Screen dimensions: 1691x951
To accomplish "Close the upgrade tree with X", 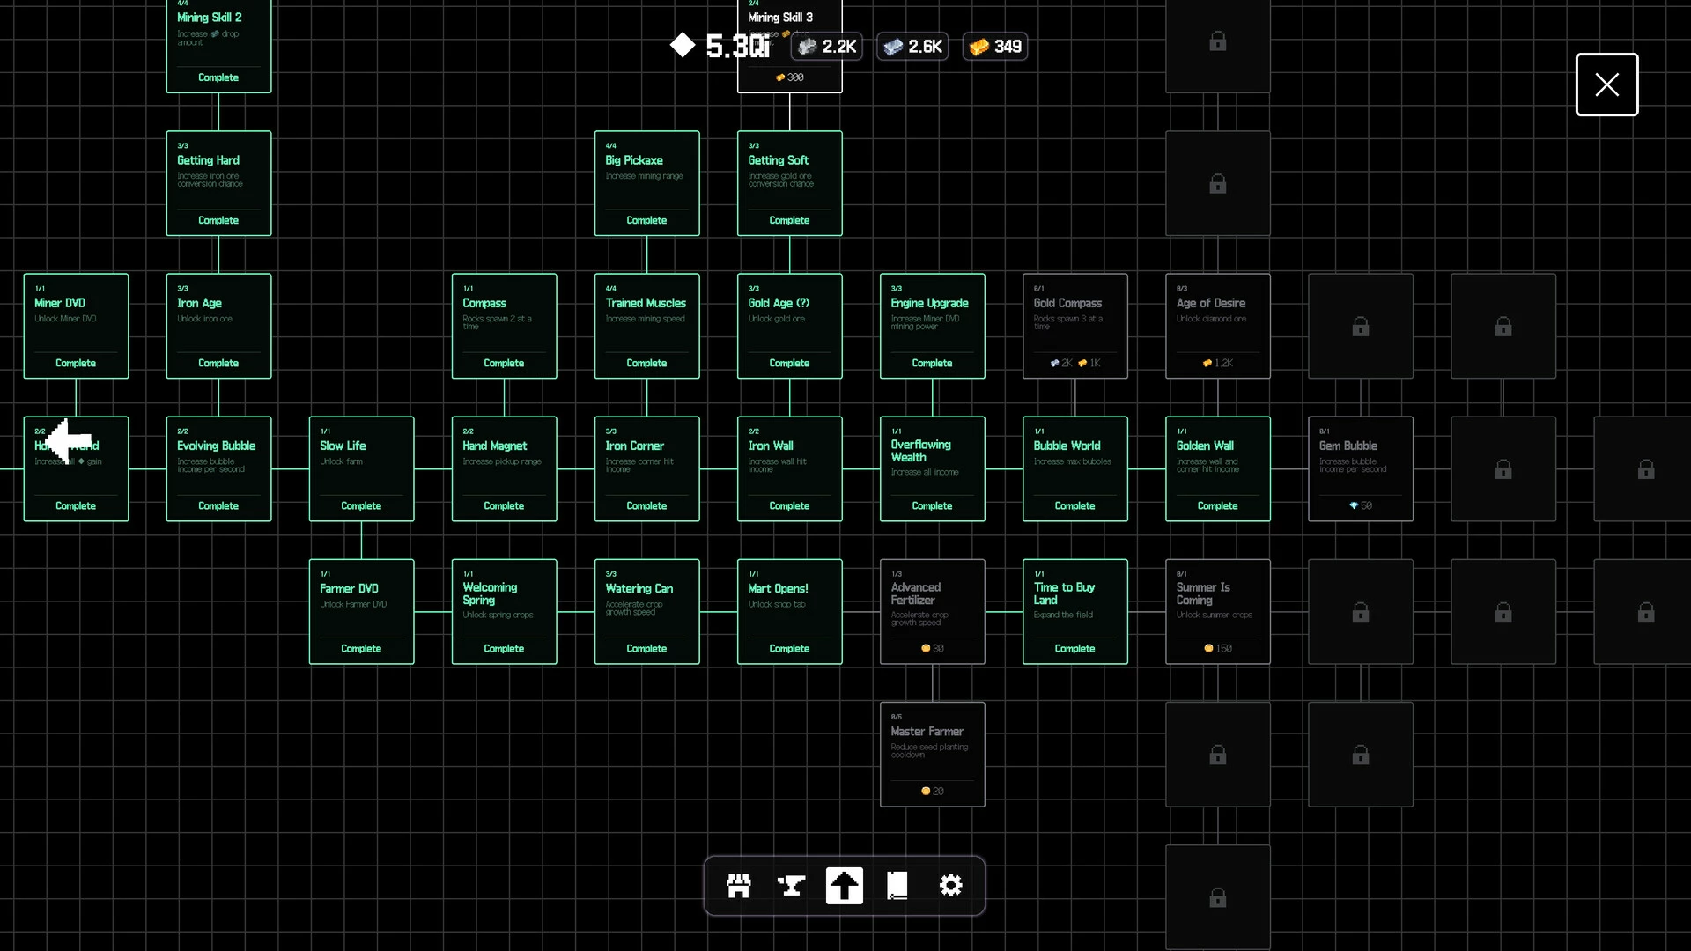I will 1606,85.
